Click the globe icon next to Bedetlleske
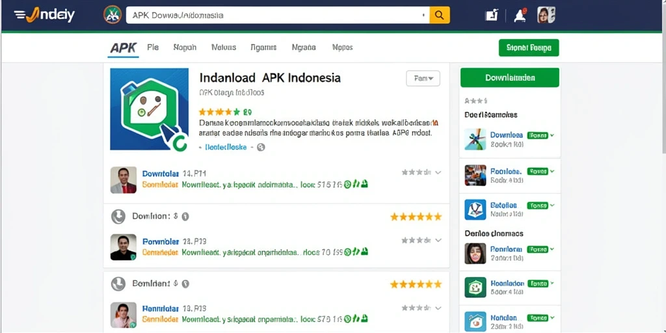The width and height of the screenshot is (666, 333). point(261,148)
